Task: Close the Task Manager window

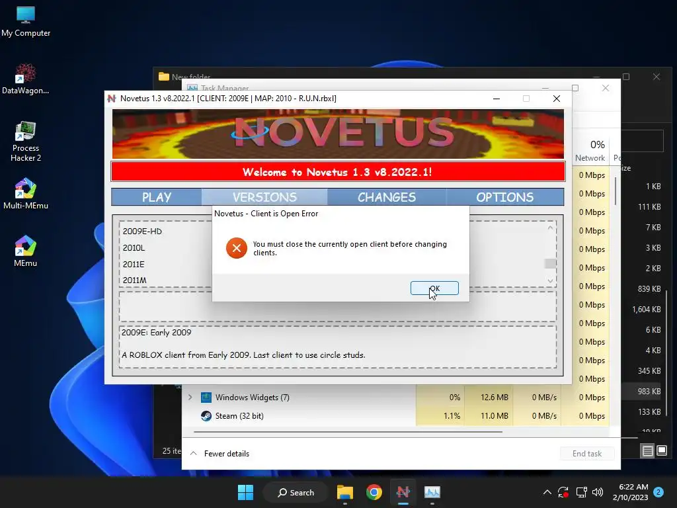Action: [x=606, y=88]
